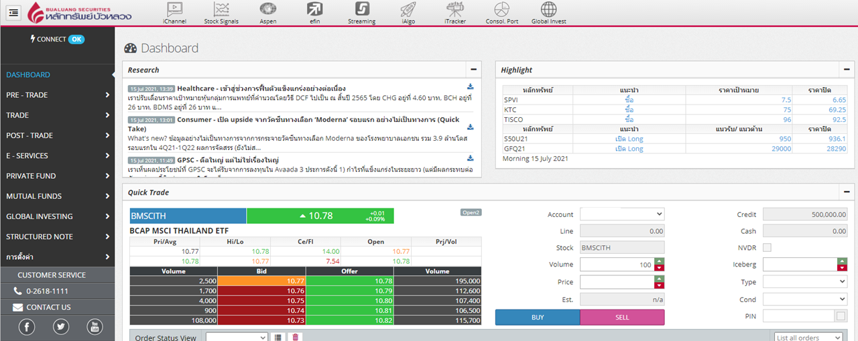Increase Volume with the up arrow
The height and width of the screenshot is (341, 858).
tap(660, 261)
